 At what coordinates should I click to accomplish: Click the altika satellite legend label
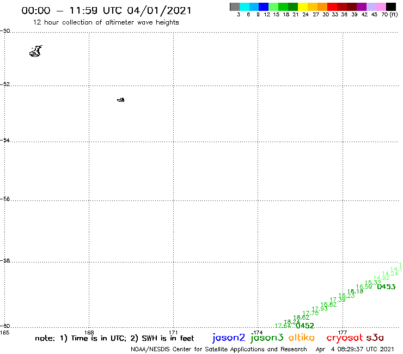tap(302, 338)
